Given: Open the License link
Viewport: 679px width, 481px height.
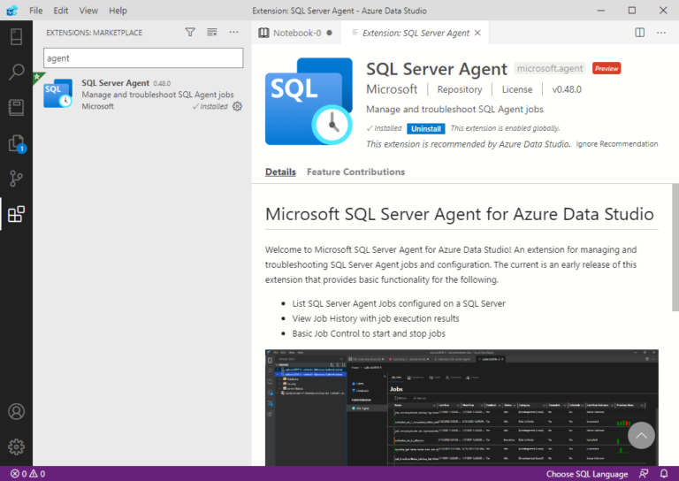Looking at the screenshot, I should (x=517, y=89).
